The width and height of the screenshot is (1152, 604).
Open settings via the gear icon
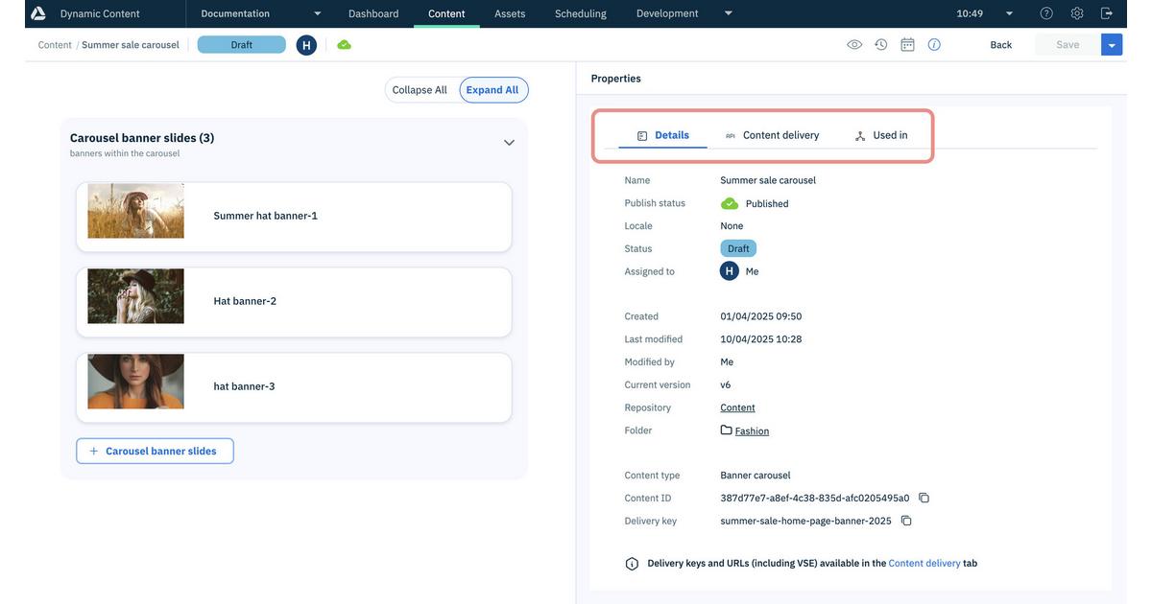(x=1077, y=13)
